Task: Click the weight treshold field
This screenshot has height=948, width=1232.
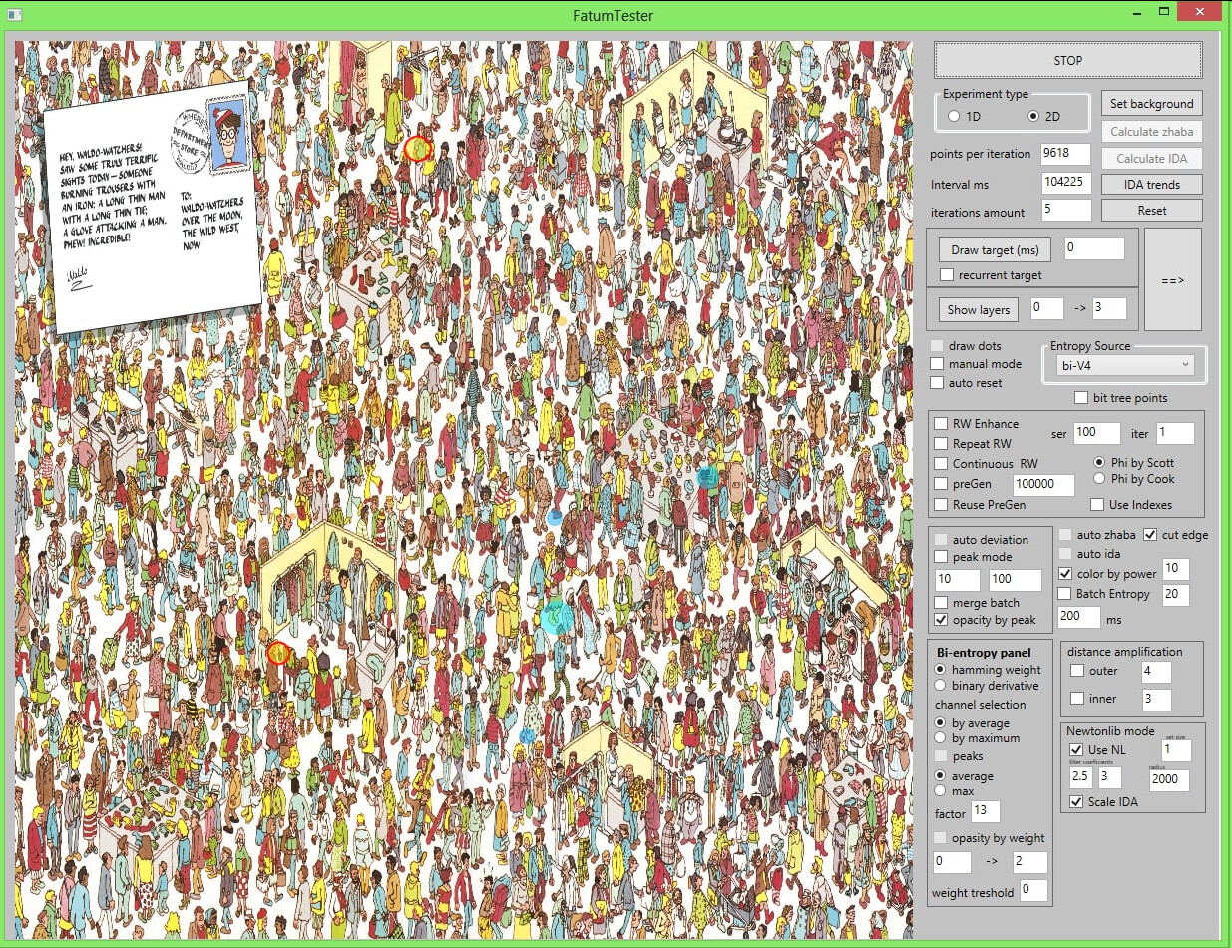Action: tap(1033, 891)
